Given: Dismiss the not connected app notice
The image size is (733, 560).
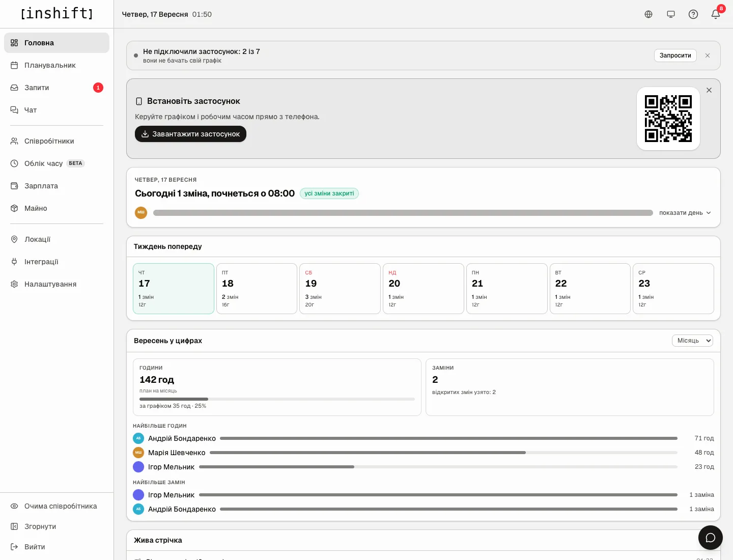Looking at the screenshot, I should [x=708, y=55].
